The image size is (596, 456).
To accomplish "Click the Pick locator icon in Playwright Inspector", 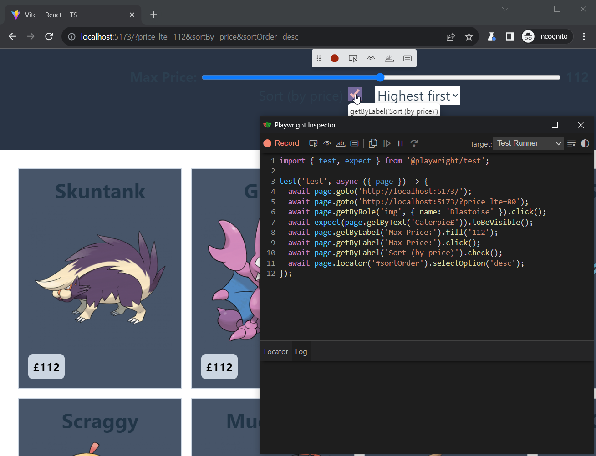I will click(313, 143).
